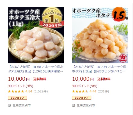The width and height of the screenshot is (133, 115).
Task: Open the 1kg scallop product image
Action: 36,35
